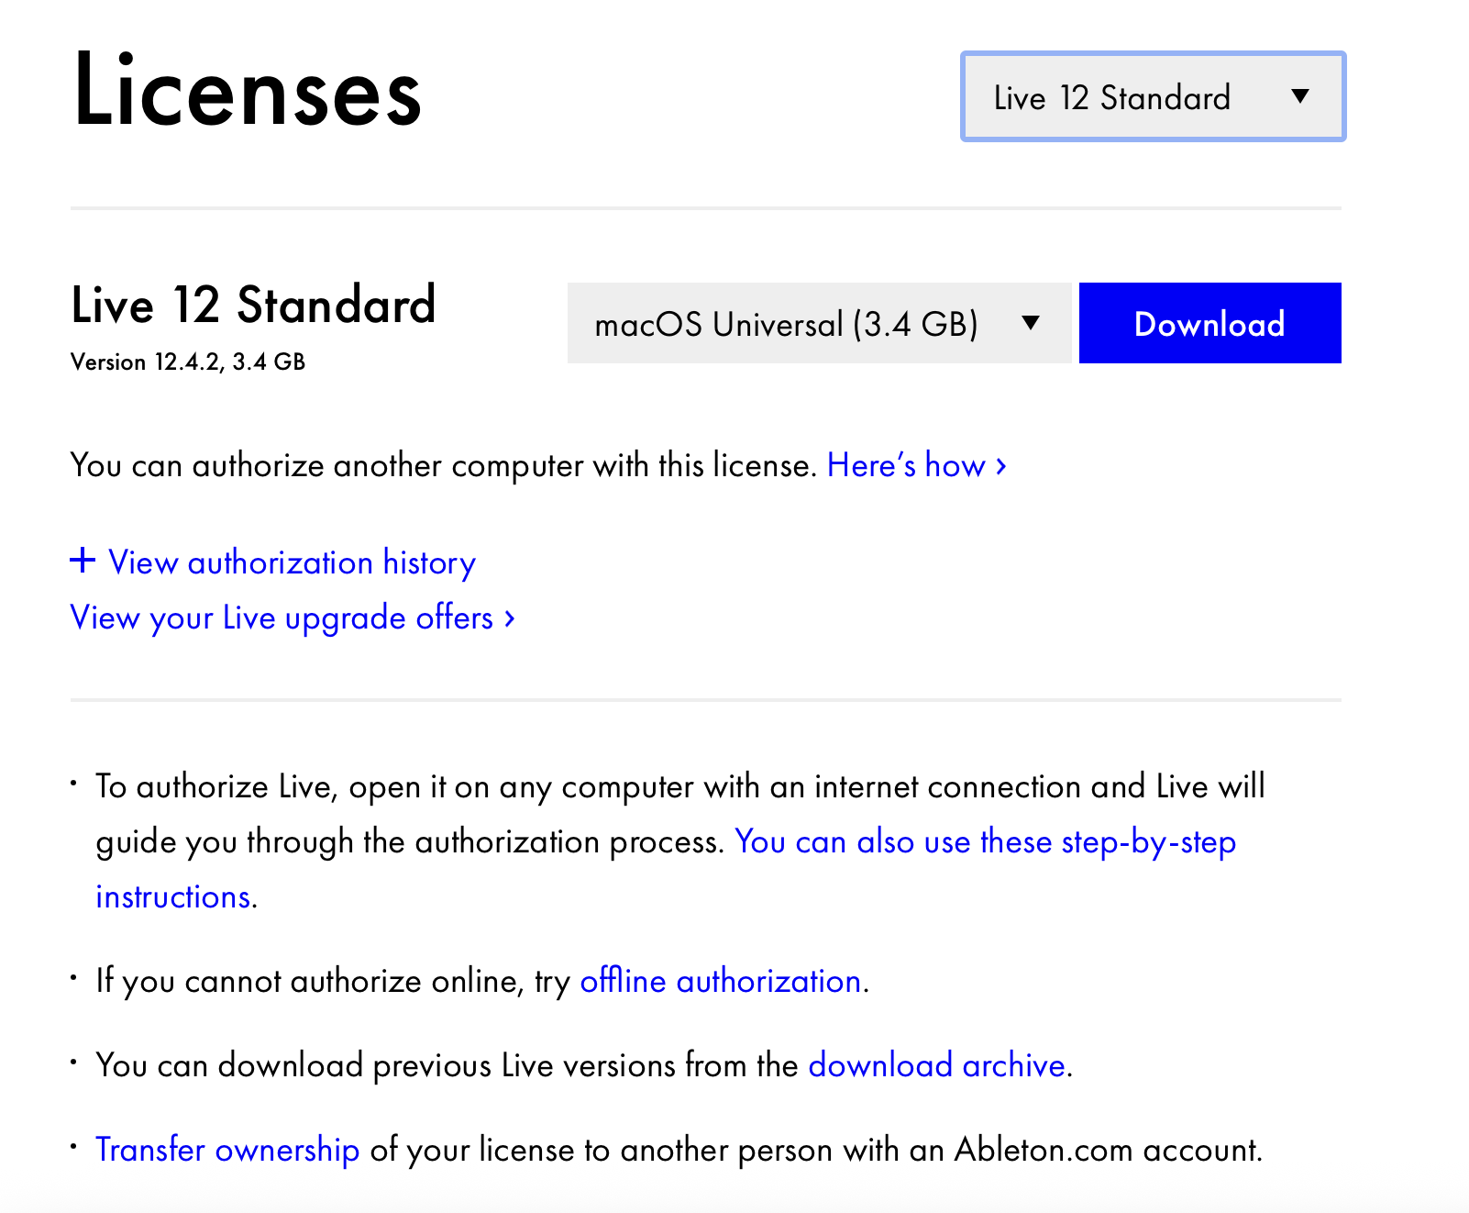This screenshot has width=1469, height=1213.
Task: Open the offline authorization link
Action: coord(721,981)
